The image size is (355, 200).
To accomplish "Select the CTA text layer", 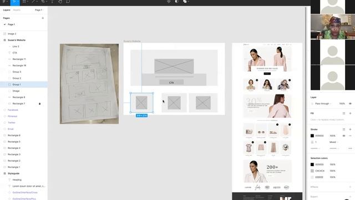I will tap(24, 53).
